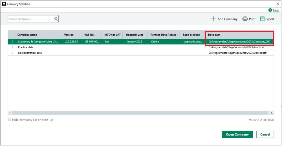Click the green Help question mark icon
The width and height of the screenshot is (282, 146).
(270, 10)
